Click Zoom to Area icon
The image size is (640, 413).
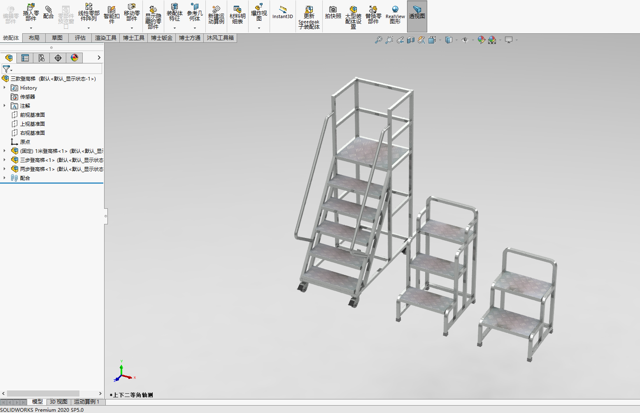point(389,40)
